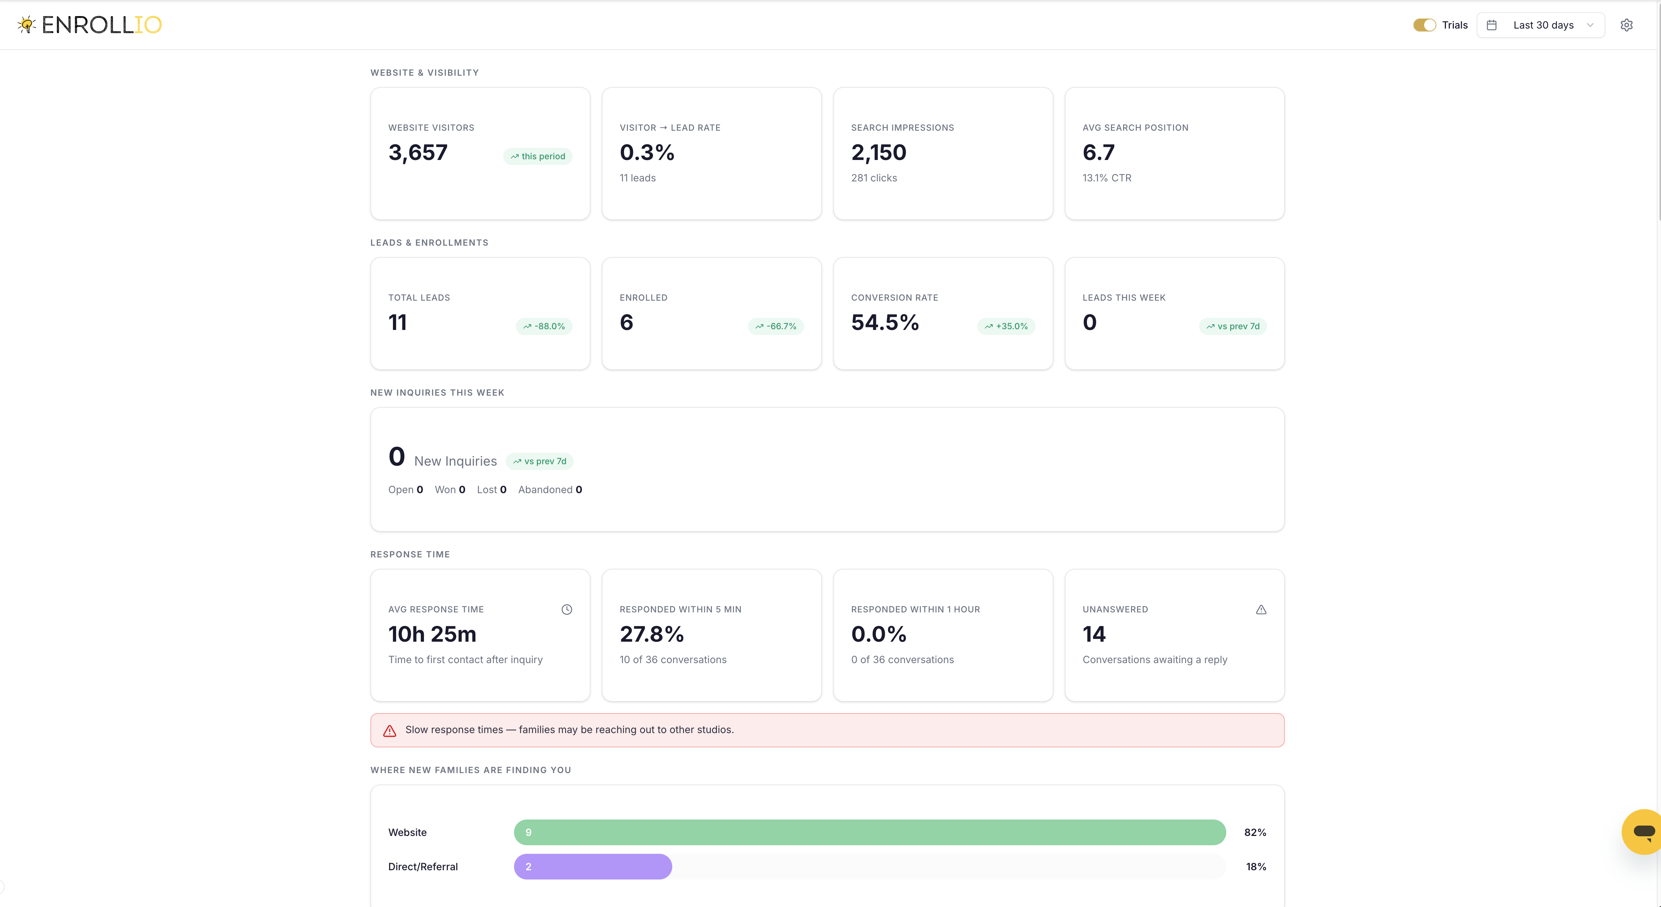Click the purple Direct/Referral source bar
1661x907 pixels.
coord(593,866)
